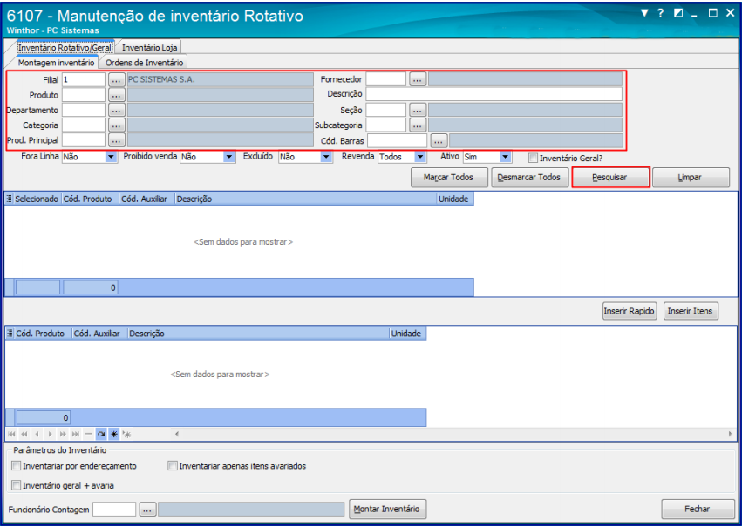Click the Marcar Todos button
742x527 pixels.
click(449, 178)
